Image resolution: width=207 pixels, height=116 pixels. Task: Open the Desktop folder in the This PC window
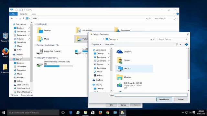pos(44,30)
